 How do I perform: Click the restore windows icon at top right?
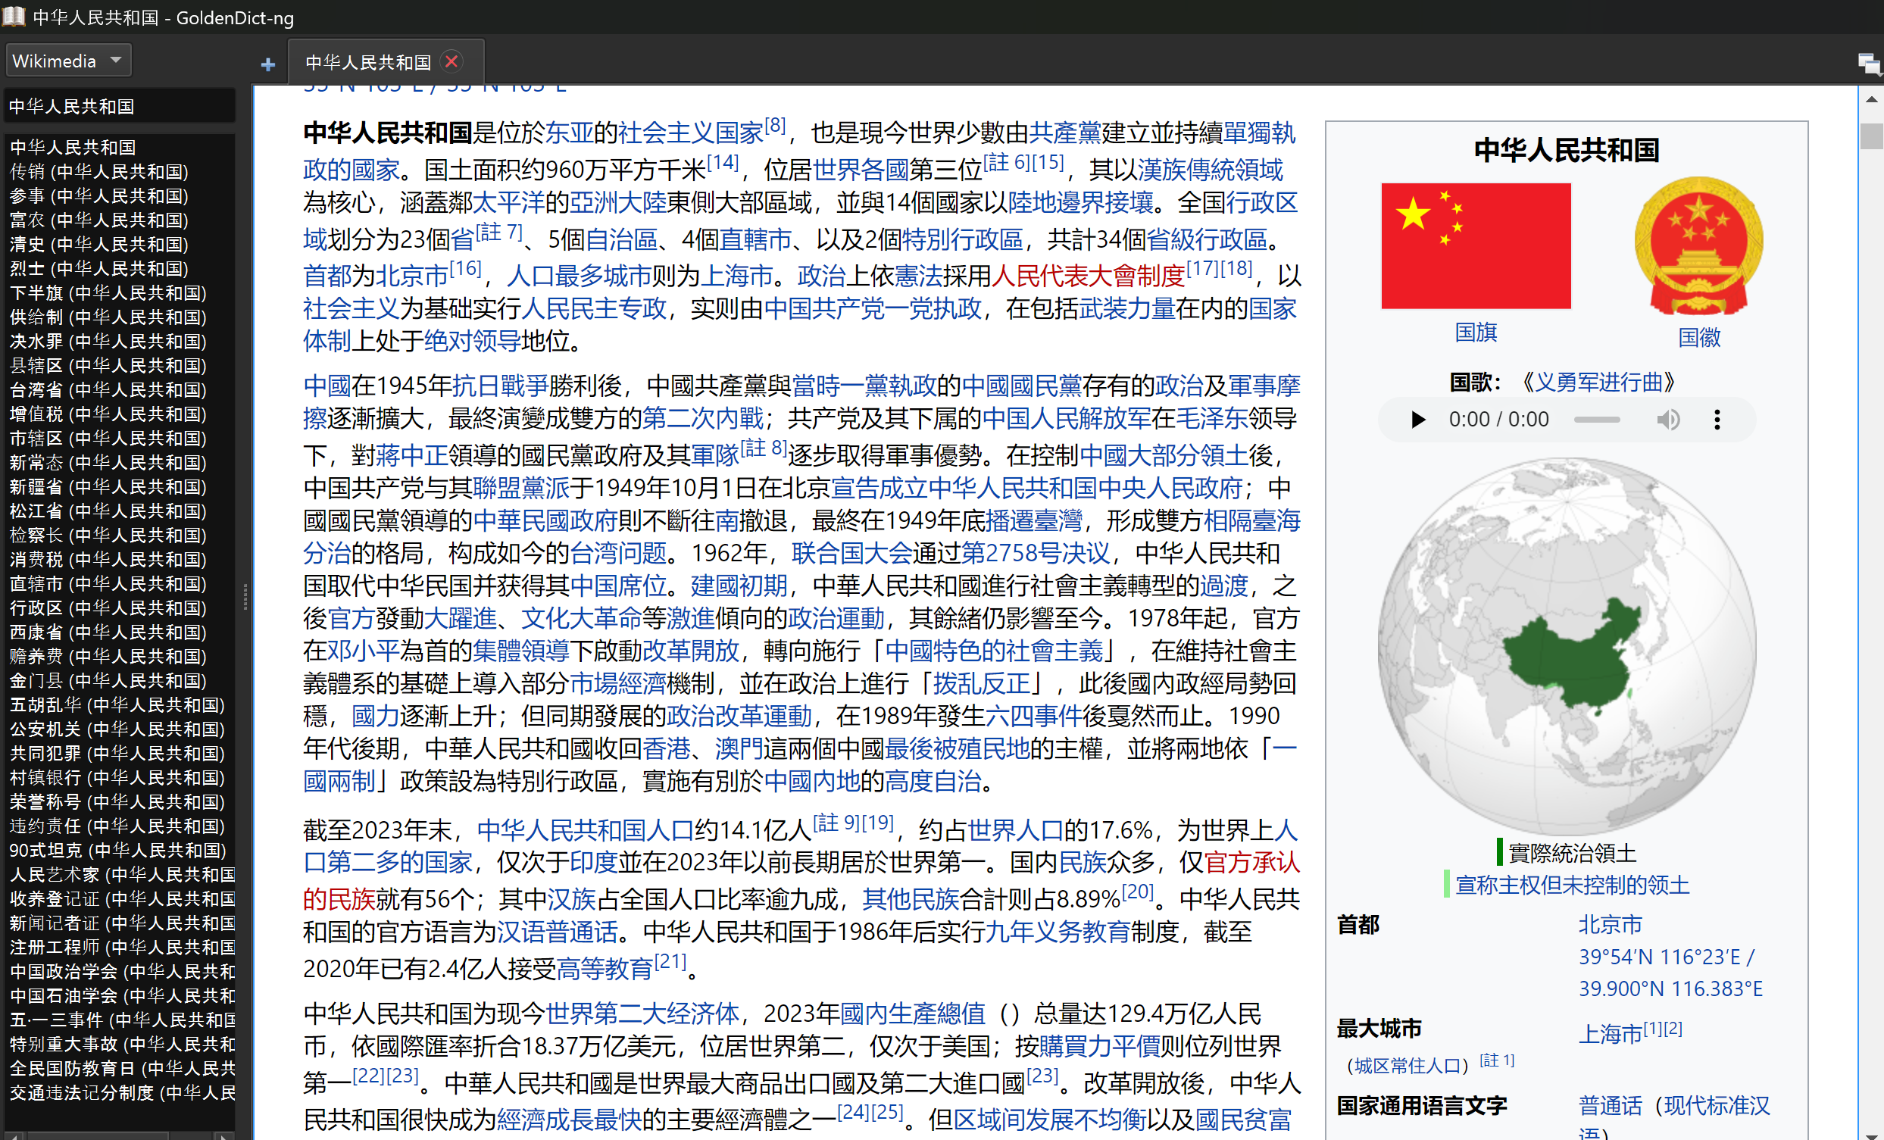pos(1869,64)
